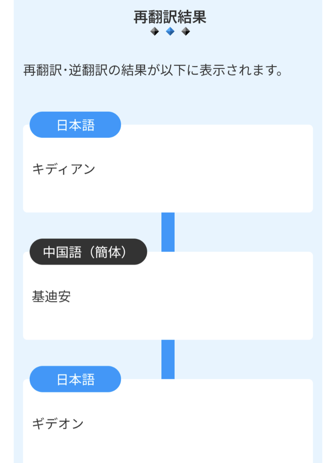Select the bottom 日本語 language label
Viewport: 336px width, 463px height.
75,379
